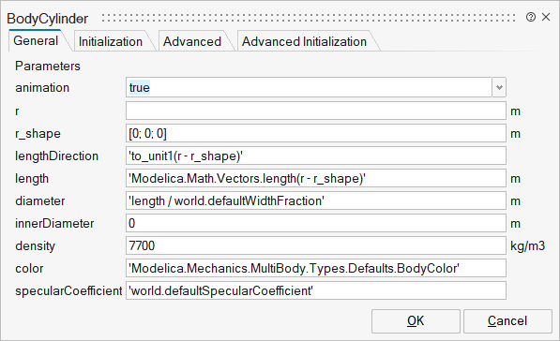Viewport: 560px width, 341px height.
Task: Dismiss dialog with Cancel button
Action: [507, 321]
